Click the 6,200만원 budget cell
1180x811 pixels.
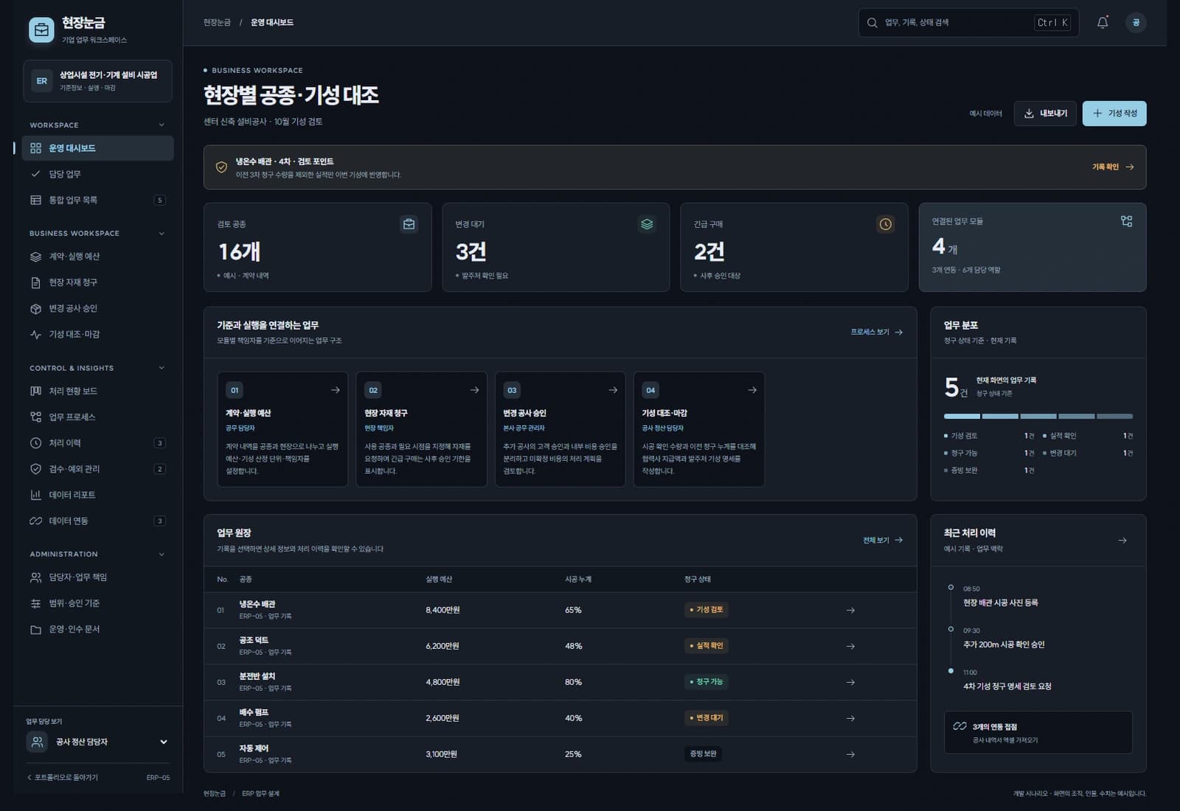tap(442, 647)
